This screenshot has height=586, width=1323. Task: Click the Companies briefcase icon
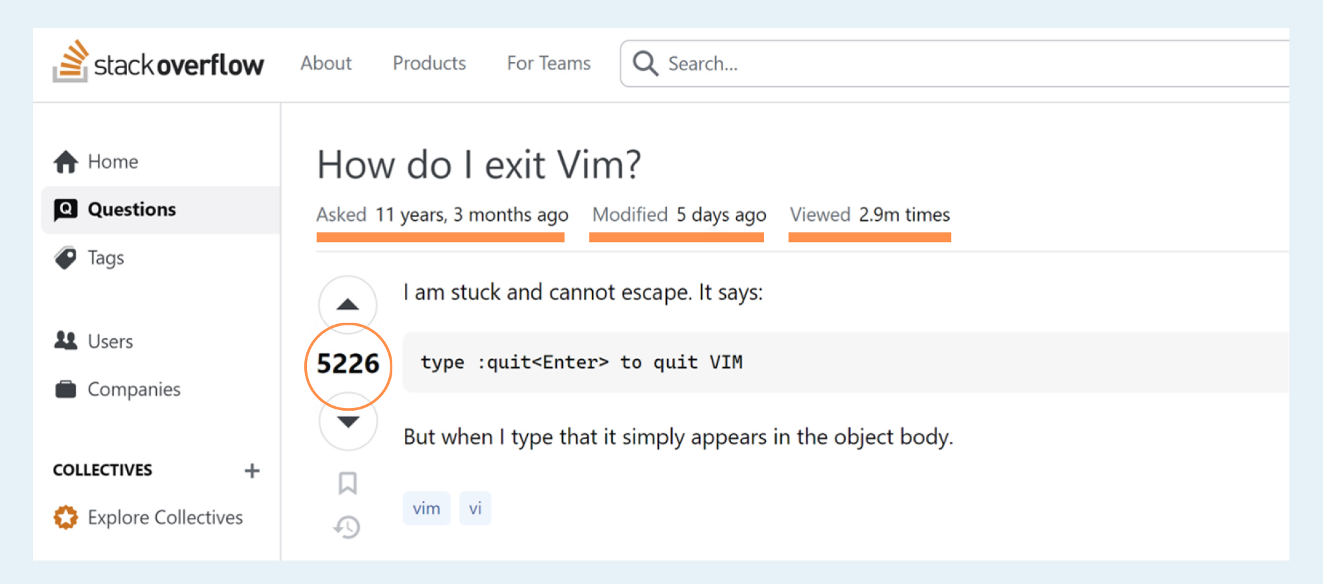[x=65, y=389]
